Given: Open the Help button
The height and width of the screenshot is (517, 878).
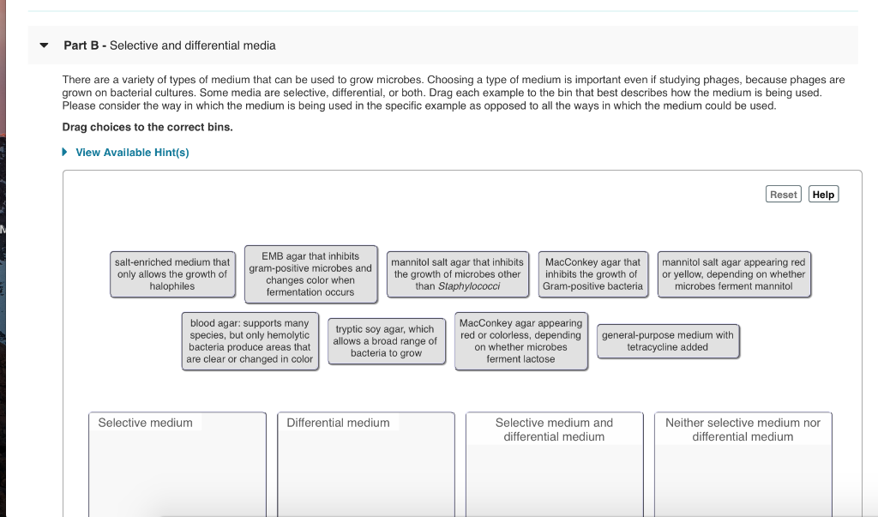Looking at the screenshot, I should (x=822, y=194).
